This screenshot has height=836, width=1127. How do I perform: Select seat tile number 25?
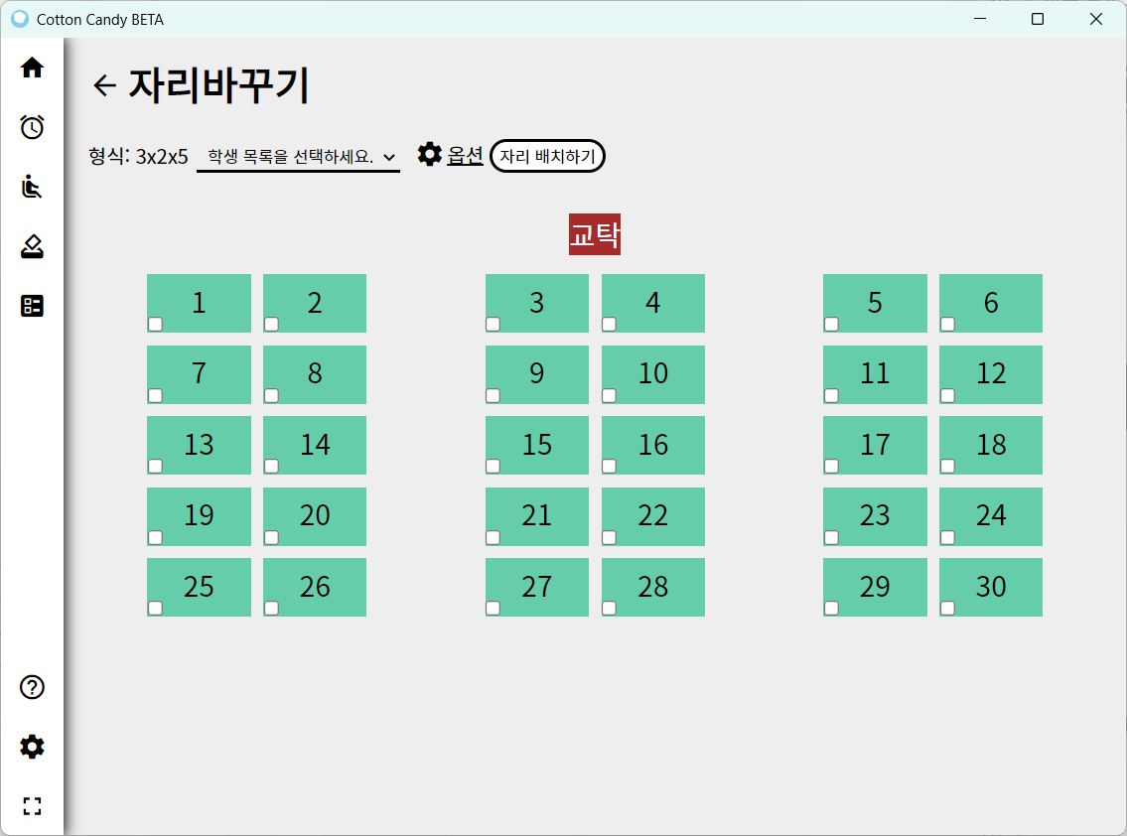[200, 587]
